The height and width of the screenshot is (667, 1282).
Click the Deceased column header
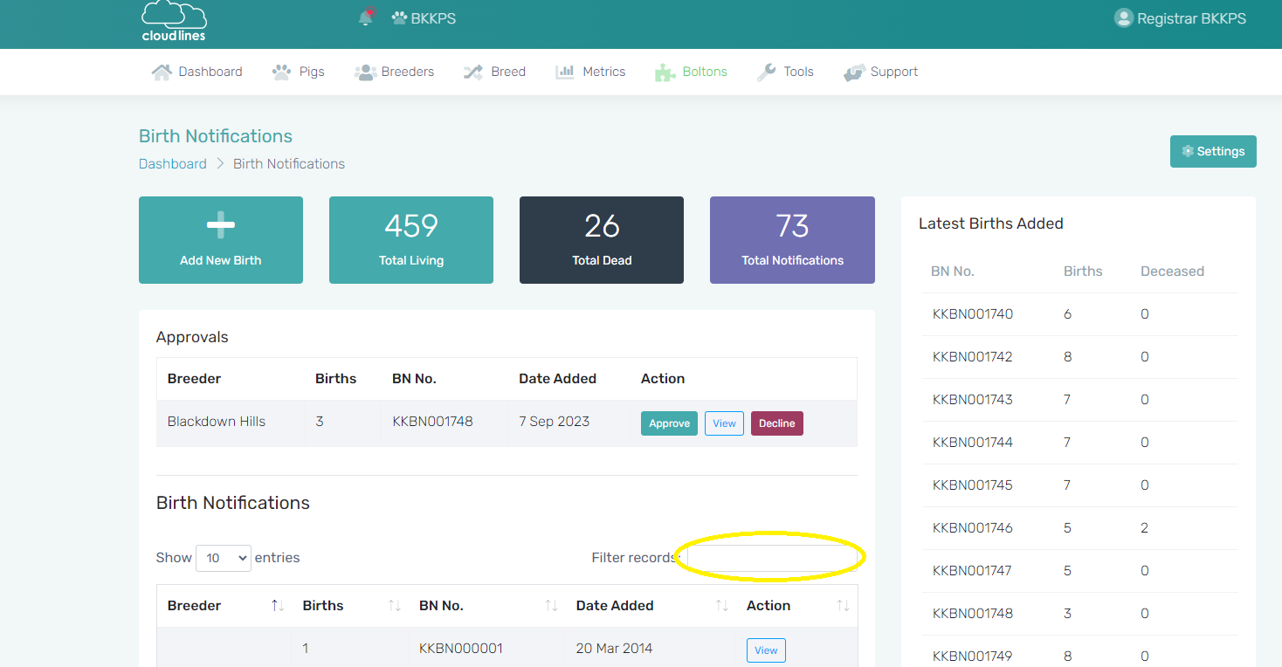point(1172,272)
